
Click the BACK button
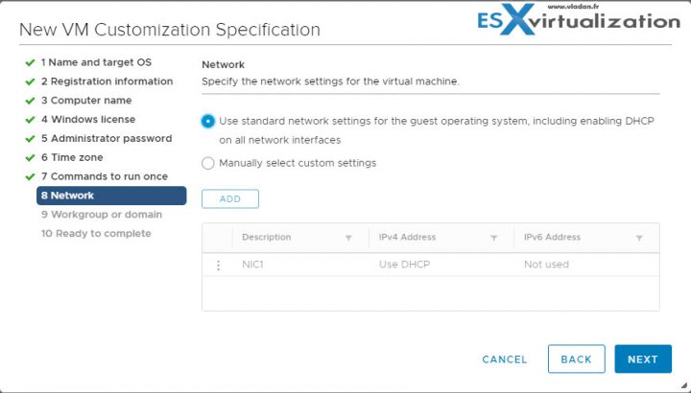point(577,359)
